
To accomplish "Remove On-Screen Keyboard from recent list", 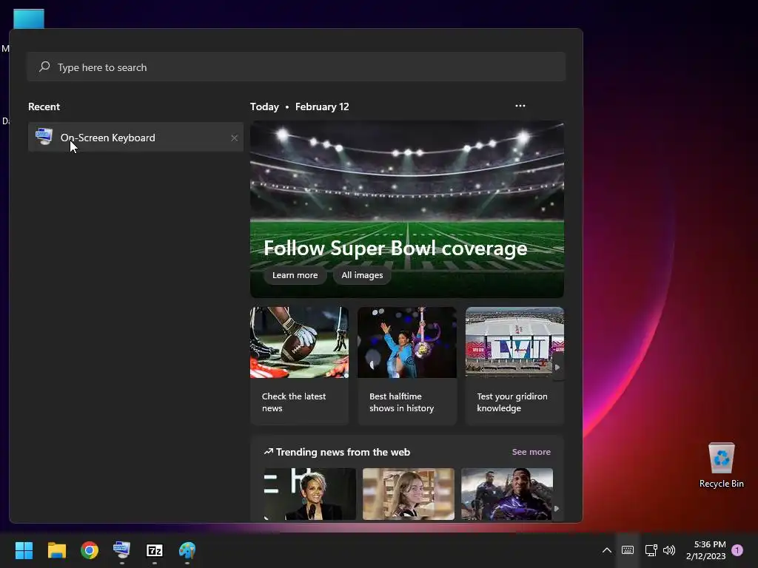I will (x=234, y=138).
